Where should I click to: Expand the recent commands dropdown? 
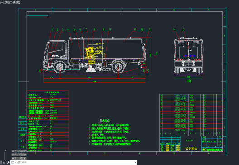pos(14,163)
